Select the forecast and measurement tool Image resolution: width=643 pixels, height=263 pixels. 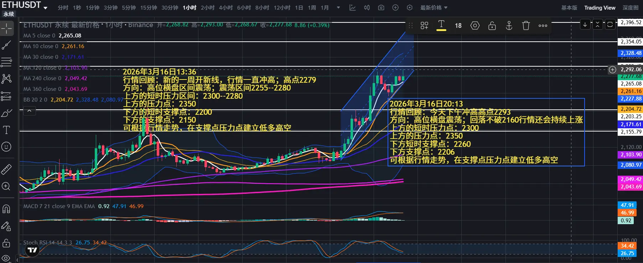6,96
